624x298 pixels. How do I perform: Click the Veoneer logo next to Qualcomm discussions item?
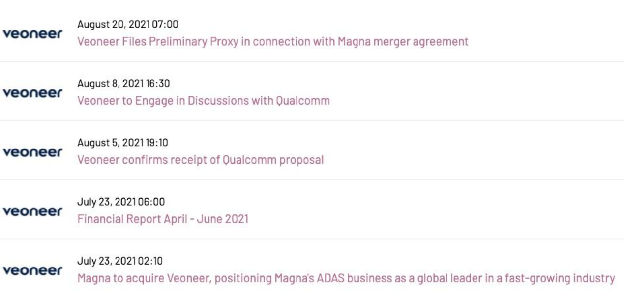[x=33, y=92]
